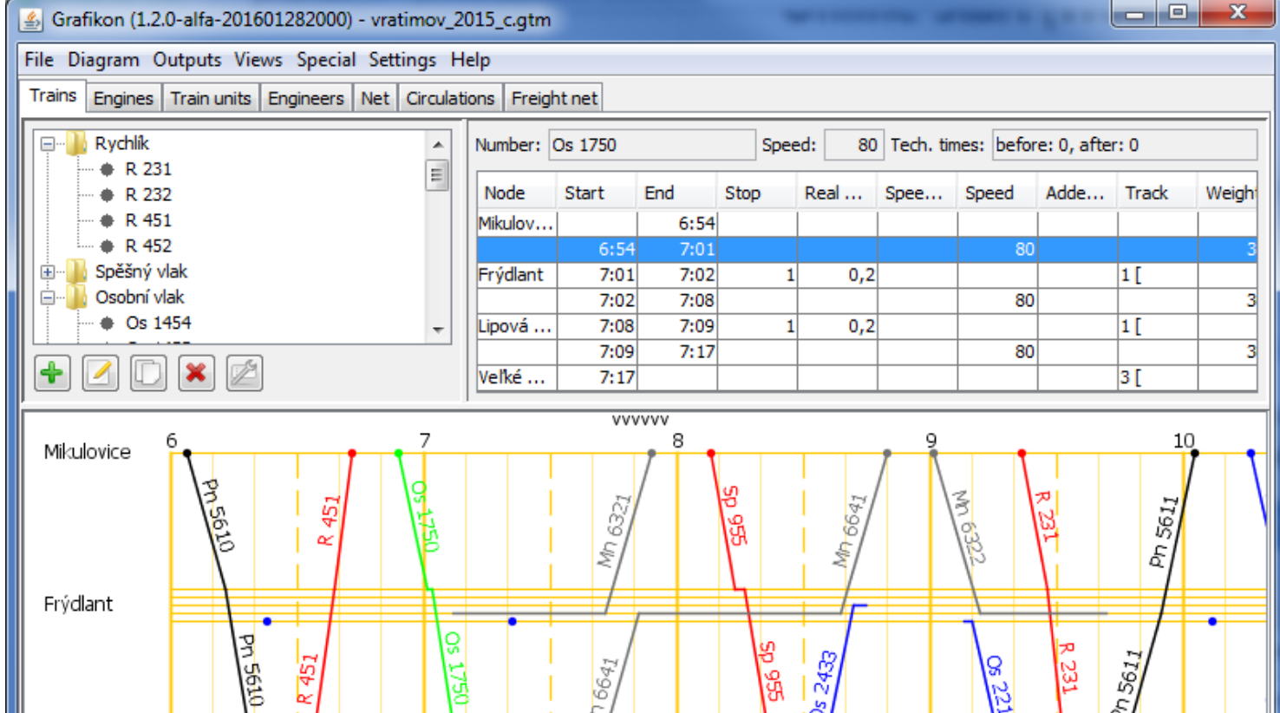
Task: Click the Number field showing Os 1750
Action: (x=650, y=145)
